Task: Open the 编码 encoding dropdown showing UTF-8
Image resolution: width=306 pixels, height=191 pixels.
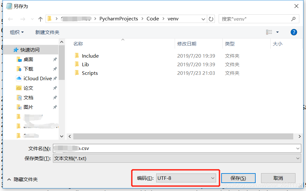Action: 186,178
